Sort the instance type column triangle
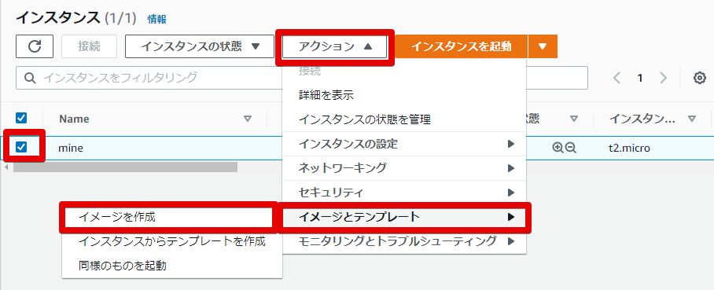Screen dimensions: 714x290 click(x=692, y=119)
